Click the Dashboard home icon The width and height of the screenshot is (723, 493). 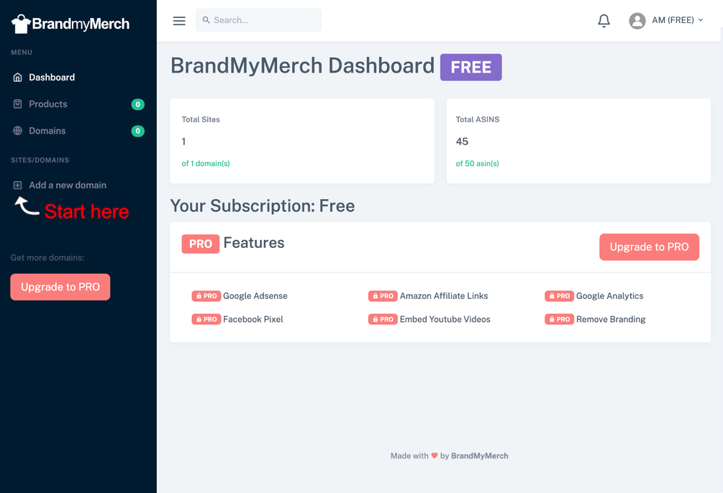17,78
